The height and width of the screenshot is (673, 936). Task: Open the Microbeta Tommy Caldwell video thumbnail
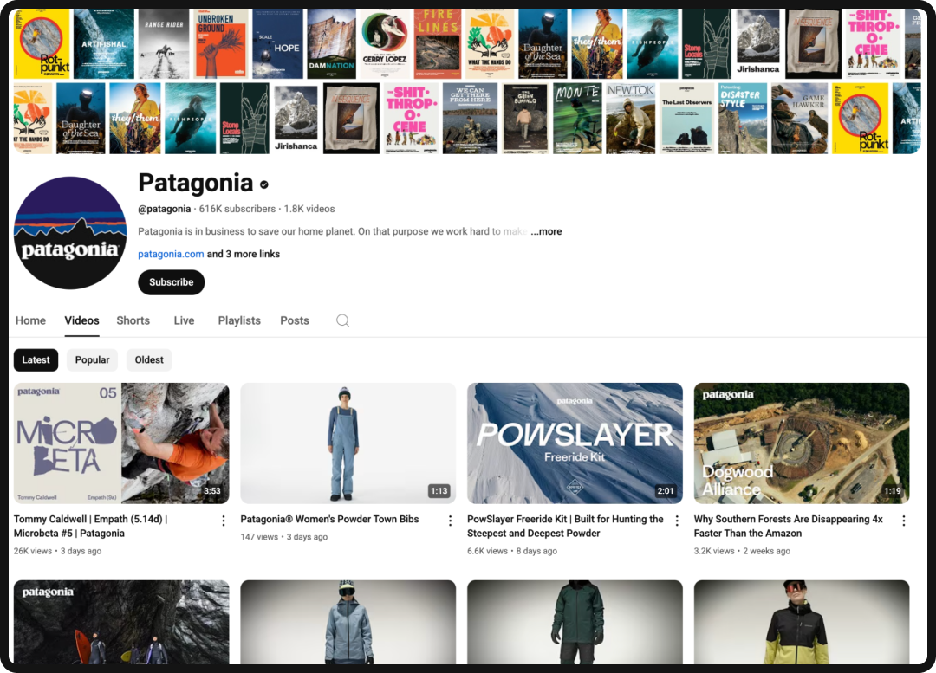click(x=121, y=443)
